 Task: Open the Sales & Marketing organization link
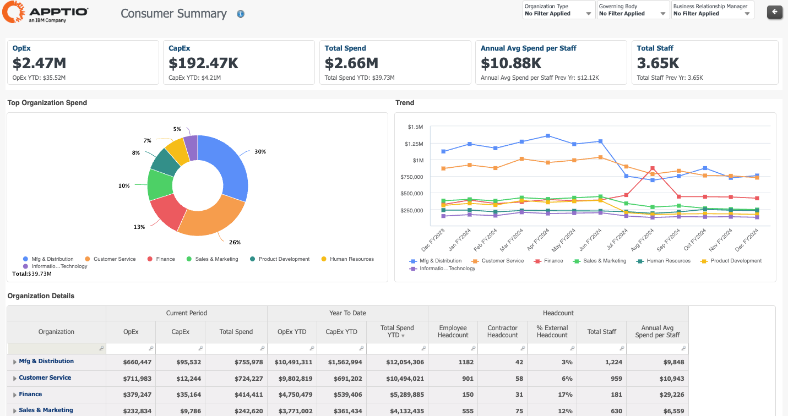click(46, 410)
